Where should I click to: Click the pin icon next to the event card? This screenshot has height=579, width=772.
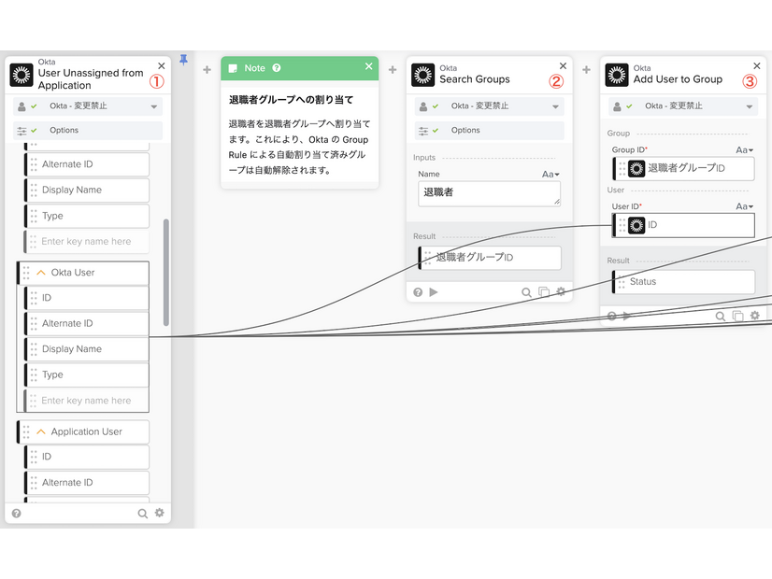pos(183,60)
